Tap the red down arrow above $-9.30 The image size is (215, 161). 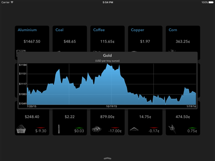[41, 128]
